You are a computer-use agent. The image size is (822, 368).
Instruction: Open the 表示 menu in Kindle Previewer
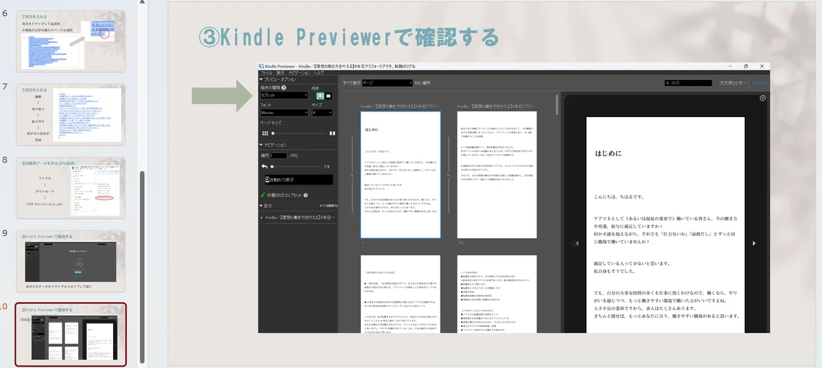pos(281,73)
